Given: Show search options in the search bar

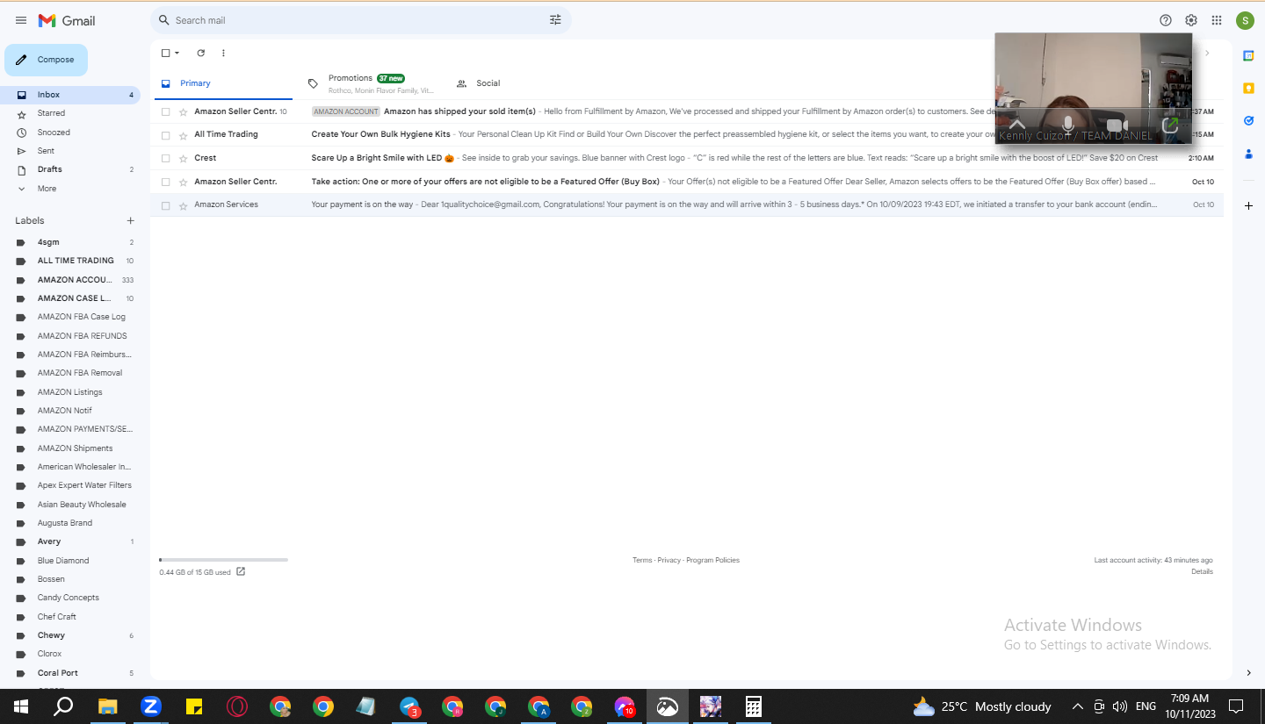Looking at the screenshot, I should point(555,20).
